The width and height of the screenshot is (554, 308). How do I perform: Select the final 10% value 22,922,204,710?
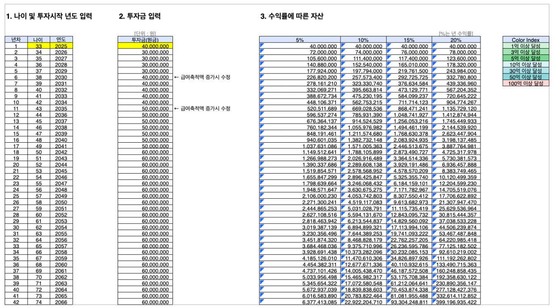363,302
